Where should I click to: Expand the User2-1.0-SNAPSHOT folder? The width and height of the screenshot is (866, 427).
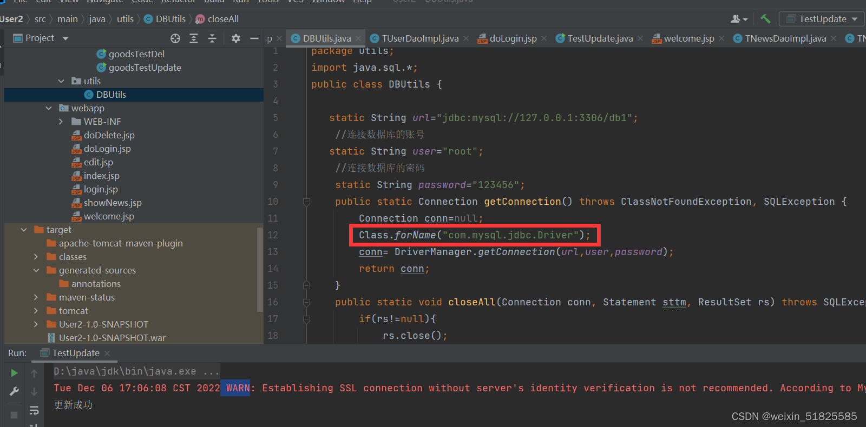pyautogui.click(x=36, y=324)
